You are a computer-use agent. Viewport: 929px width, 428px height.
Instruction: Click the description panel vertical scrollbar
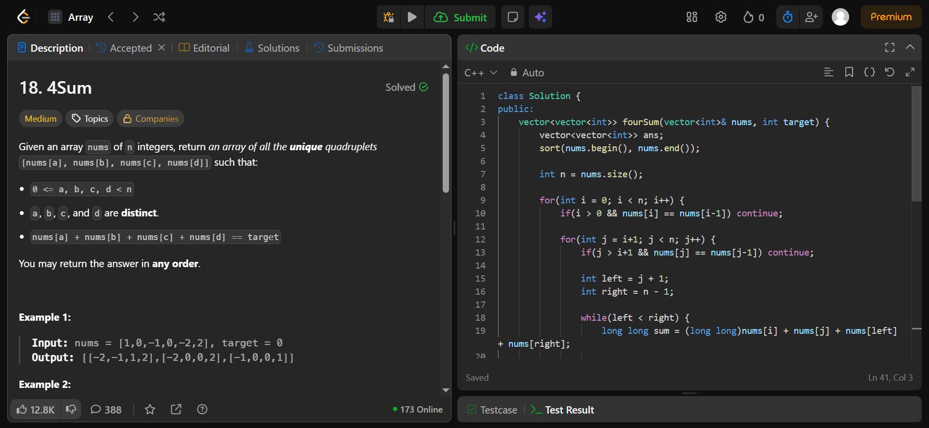446,133
